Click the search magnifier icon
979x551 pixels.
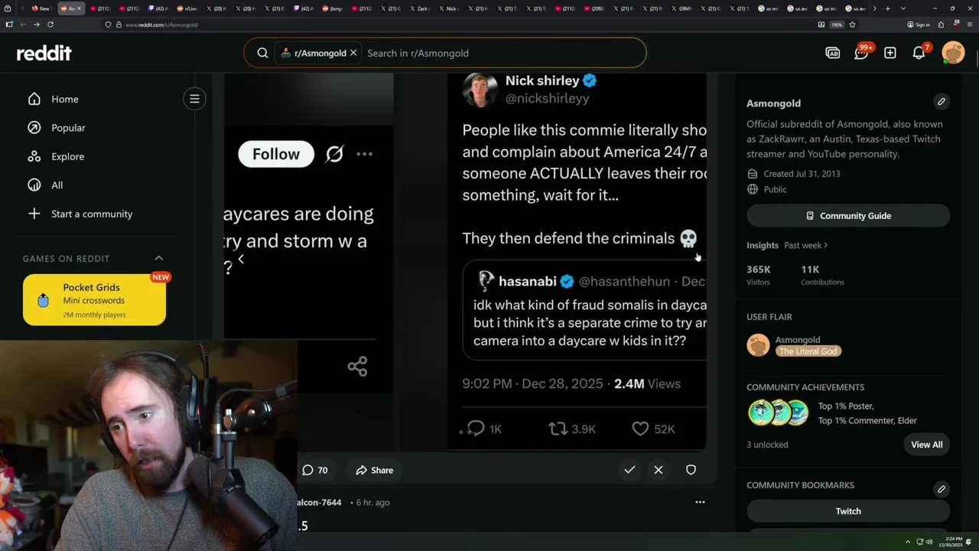point(262,53)
